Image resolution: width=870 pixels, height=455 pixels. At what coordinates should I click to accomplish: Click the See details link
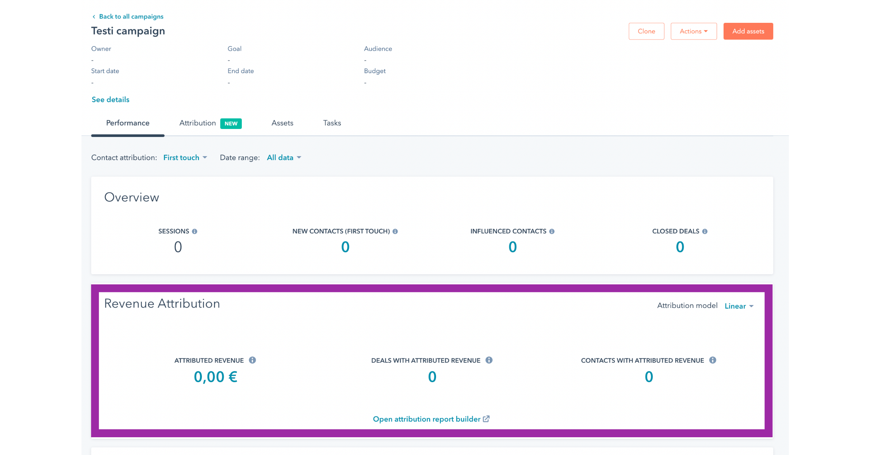pyautogui.click(x=111, y=100)
